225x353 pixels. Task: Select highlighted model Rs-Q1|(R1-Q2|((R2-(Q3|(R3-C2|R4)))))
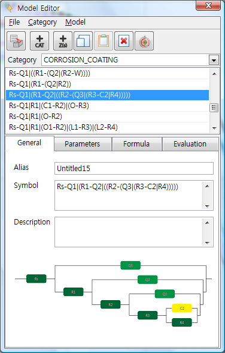(107, 95)
